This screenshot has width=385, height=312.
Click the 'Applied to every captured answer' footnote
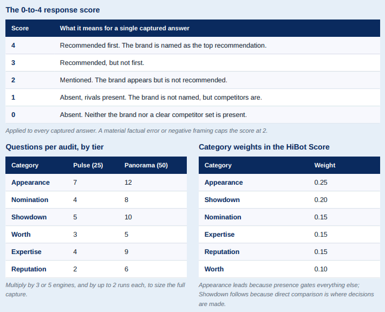point(136,131)
